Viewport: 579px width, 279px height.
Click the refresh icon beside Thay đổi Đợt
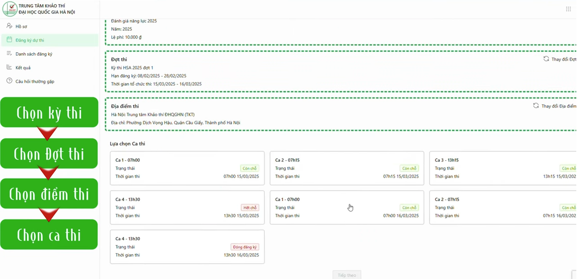pos(546,59)
